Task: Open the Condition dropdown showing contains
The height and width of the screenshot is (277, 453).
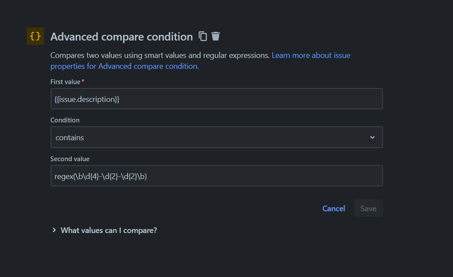Action: (216, 137)
